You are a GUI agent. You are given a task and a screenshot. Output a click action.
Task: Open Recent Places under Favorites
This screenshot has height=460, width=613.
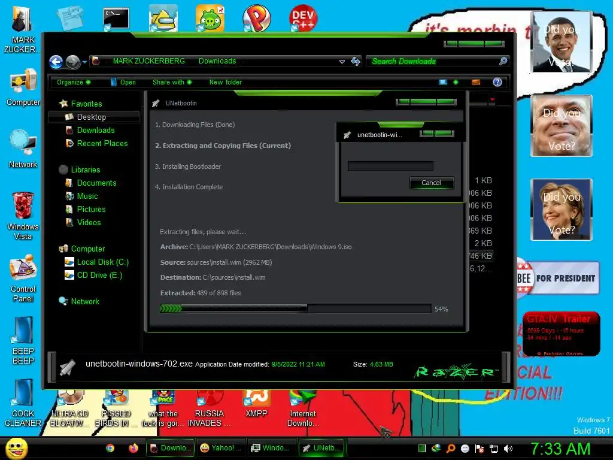[96, 144]
